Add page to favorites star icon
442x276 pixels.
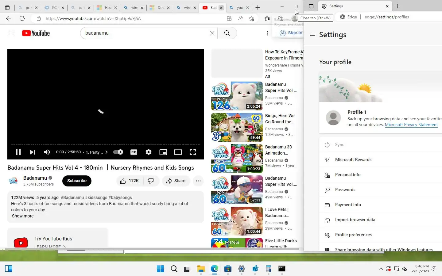point(251,18)
